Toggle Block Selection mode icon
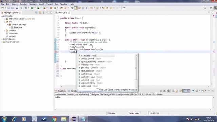The image size is (217, 122). pyautogui.click(x=83, y=8)
